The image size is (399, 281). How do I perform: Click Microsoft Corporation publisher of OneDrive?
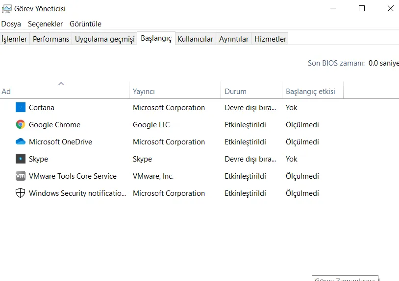click(x=169, y=142)
